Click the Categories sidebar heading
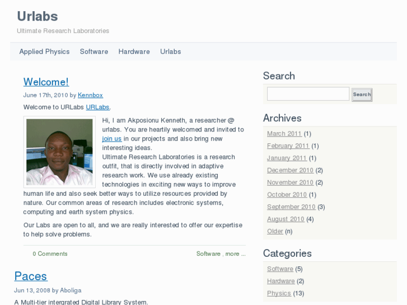This screenshot has width=407, height=305. tap(287, 254)
